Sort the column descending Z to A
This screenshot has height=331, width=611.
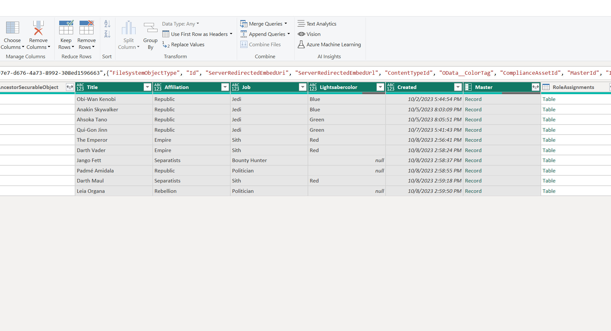click(x=107, y=34)
